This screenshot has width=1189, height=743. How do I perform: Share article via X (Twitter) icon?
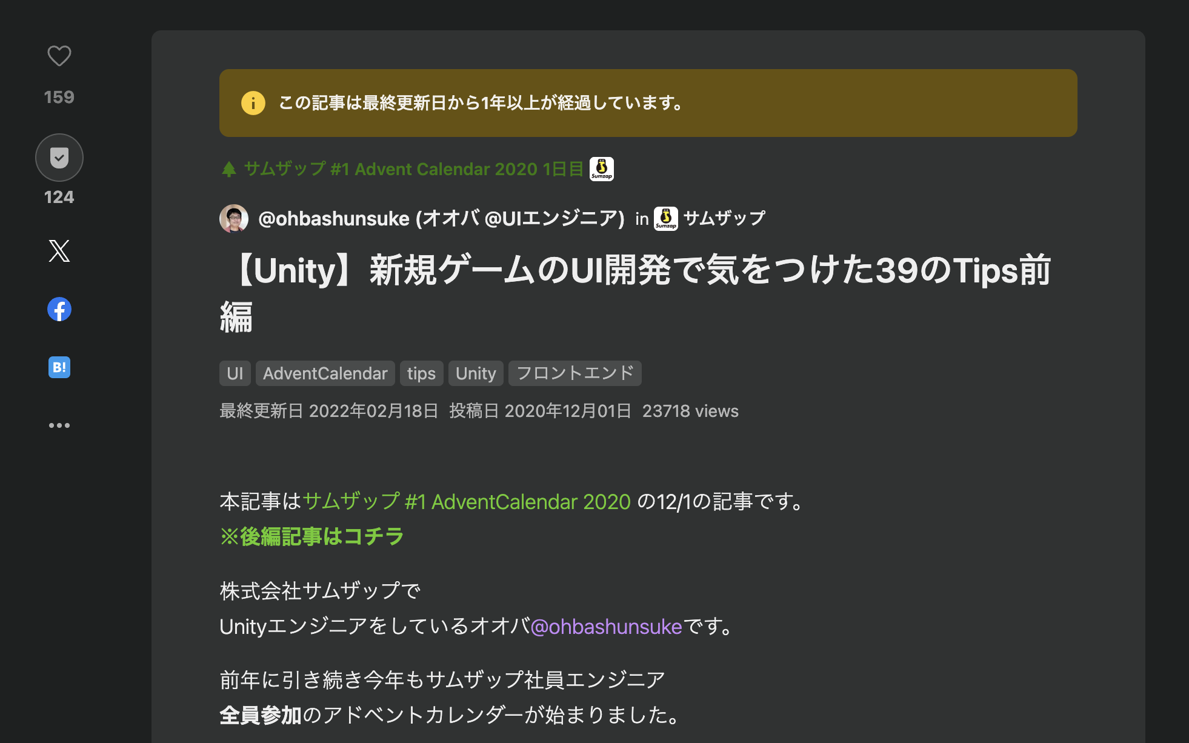pyautogui.click(x=59, y=251)
